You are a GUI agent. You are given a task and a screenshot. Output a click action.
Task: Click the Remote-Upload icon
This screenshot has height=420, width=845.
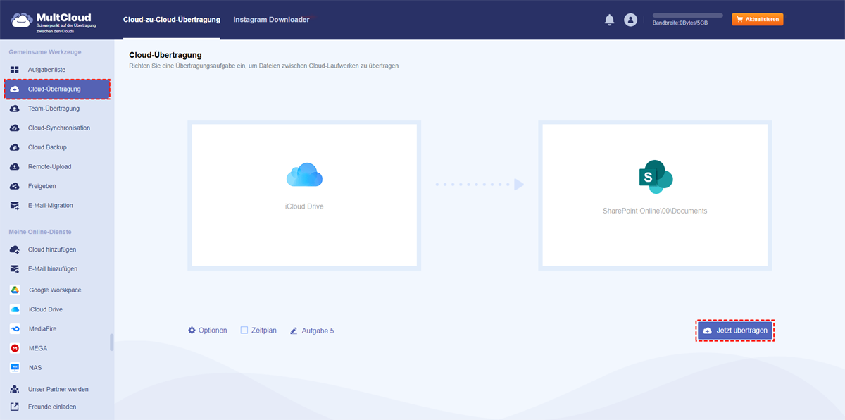[x=15, y=167]
